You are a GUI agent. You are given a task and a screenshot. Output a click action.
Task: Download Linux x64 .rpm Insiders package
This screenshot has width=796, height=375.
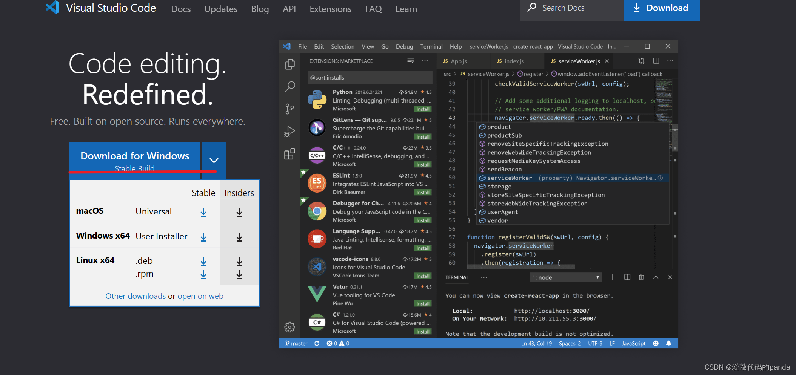(239, 274)
